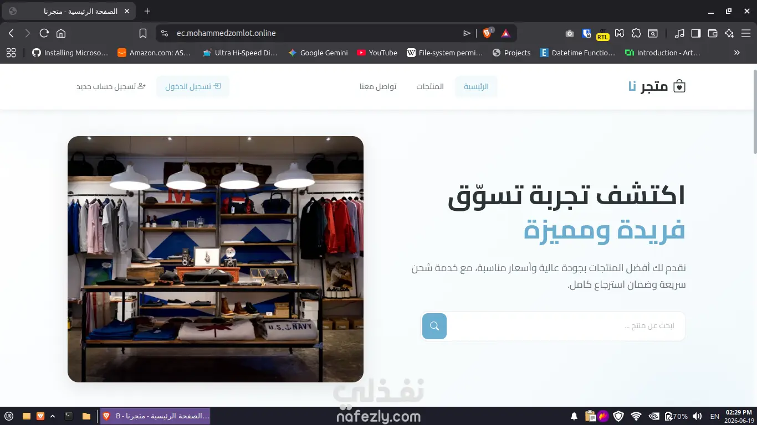The width and height of the screenshot is (757, 425).
Task: Click the yellow show-desktop icon in taskbar
Action: point(26,416)
